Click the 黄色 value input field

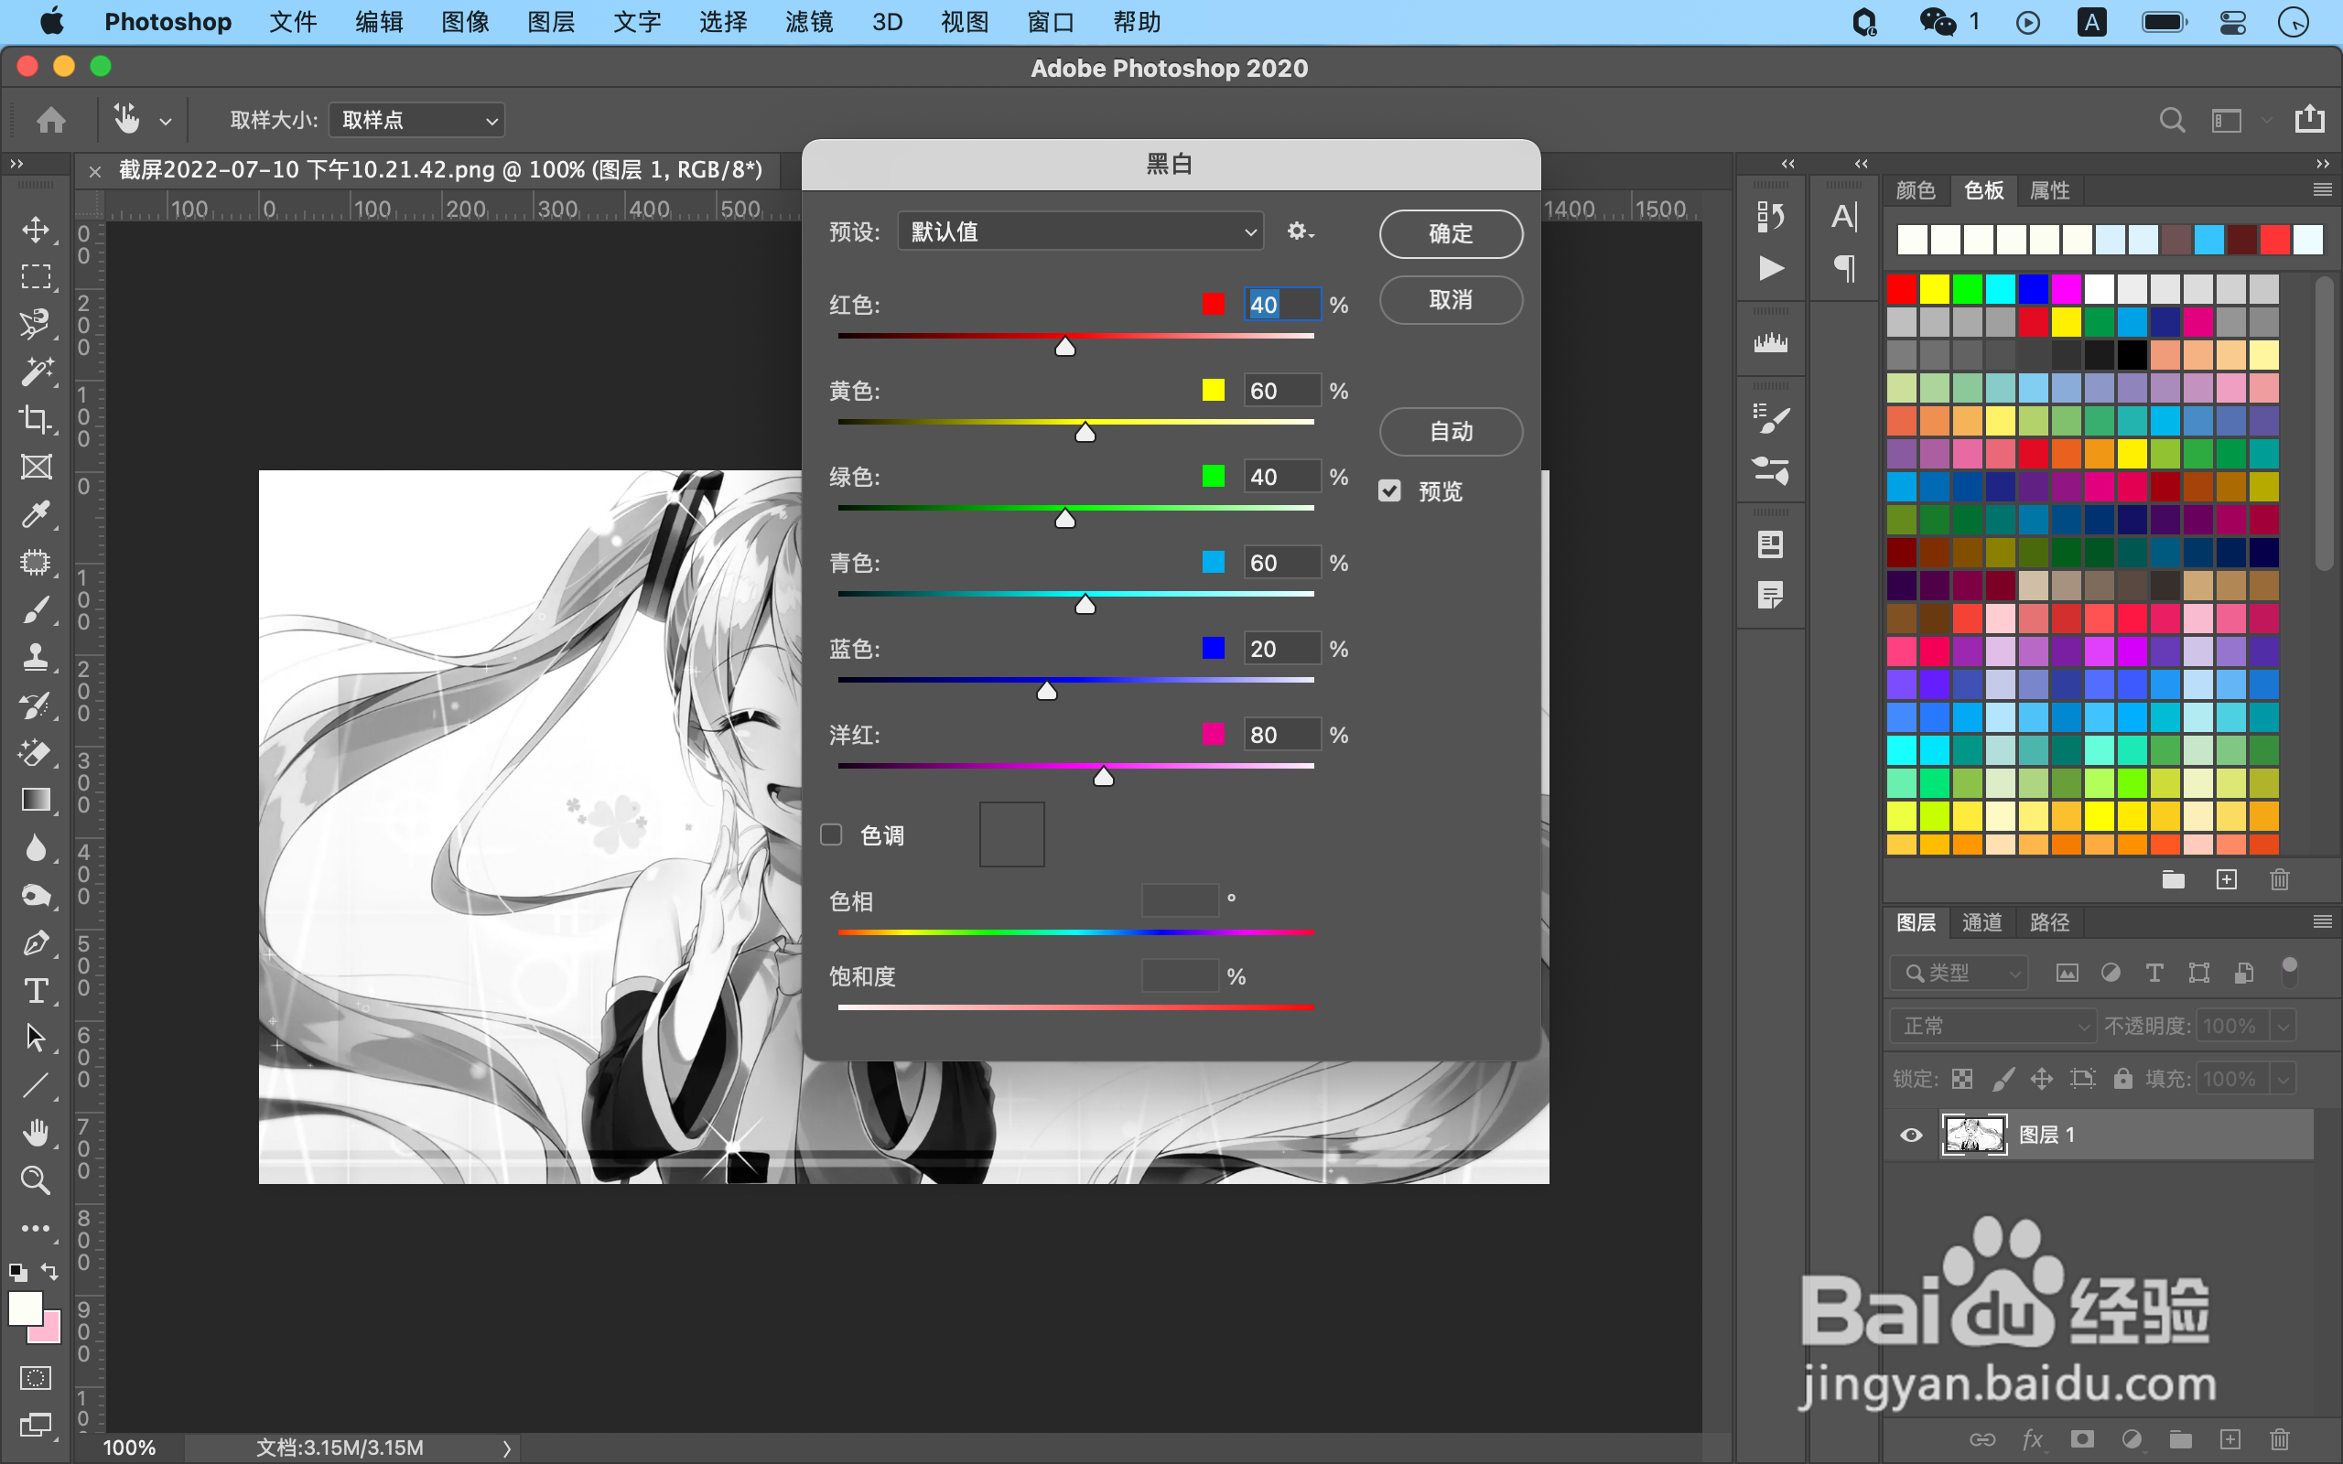point(1282,390)
